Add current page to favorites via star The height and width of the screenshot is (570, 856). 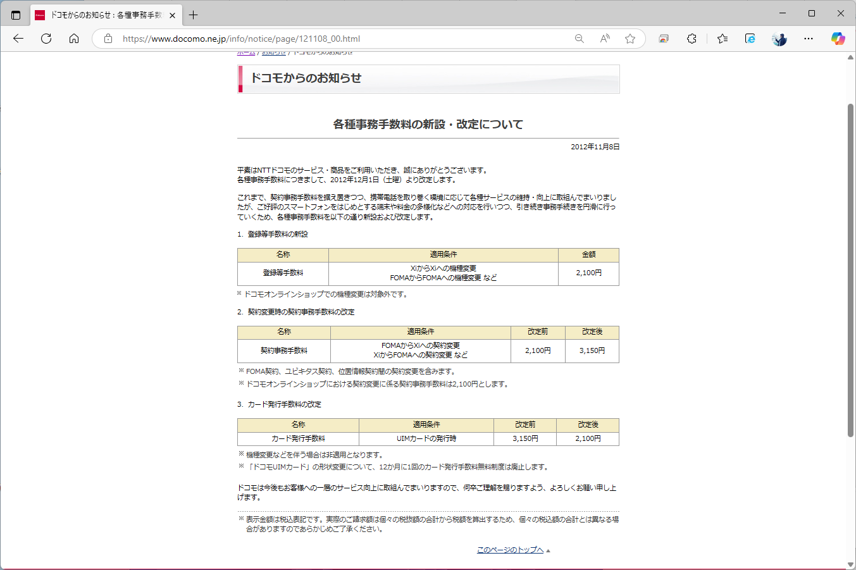630,39
